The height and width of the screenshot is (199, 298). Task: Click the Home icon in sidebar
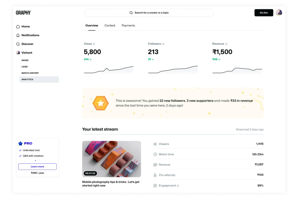[x=18, y=27]
